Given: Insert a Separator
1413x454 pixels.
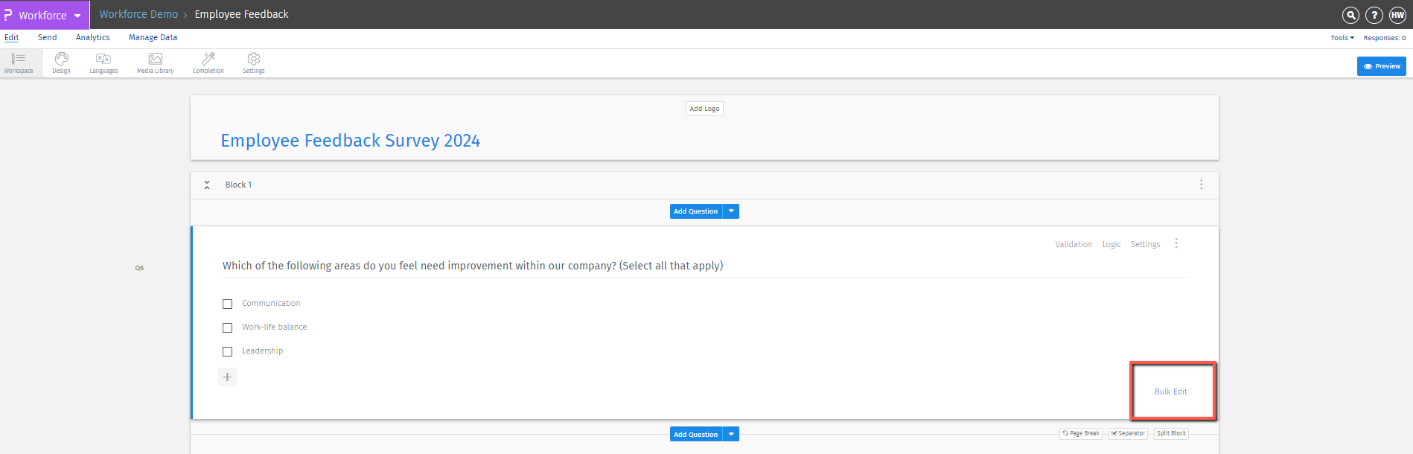Looking at the screenshot, I should coord(1128,433).
